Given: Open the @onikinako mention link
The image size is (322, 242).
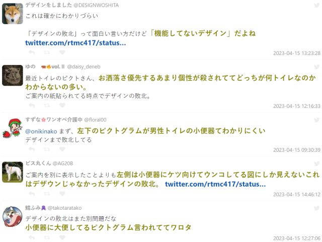Looking at the screenshot, I should pos(41,131).
